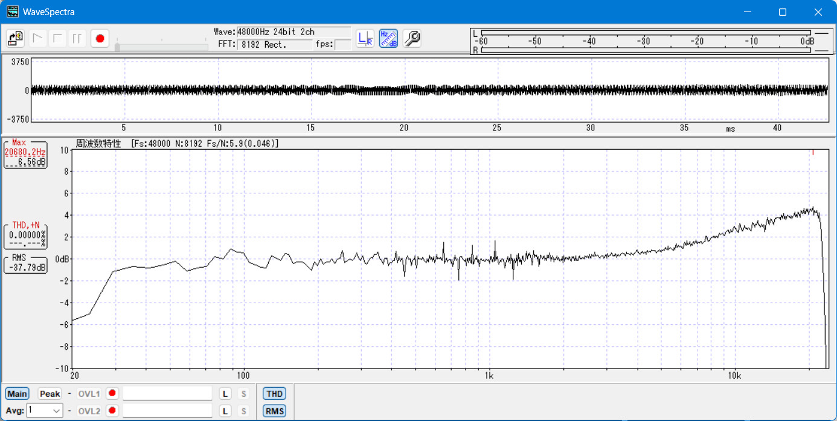The height and width of the screenshot is (421, 837).
Task: Click the 周波数特性 spectrum title label
Action: tap(99, 144)
